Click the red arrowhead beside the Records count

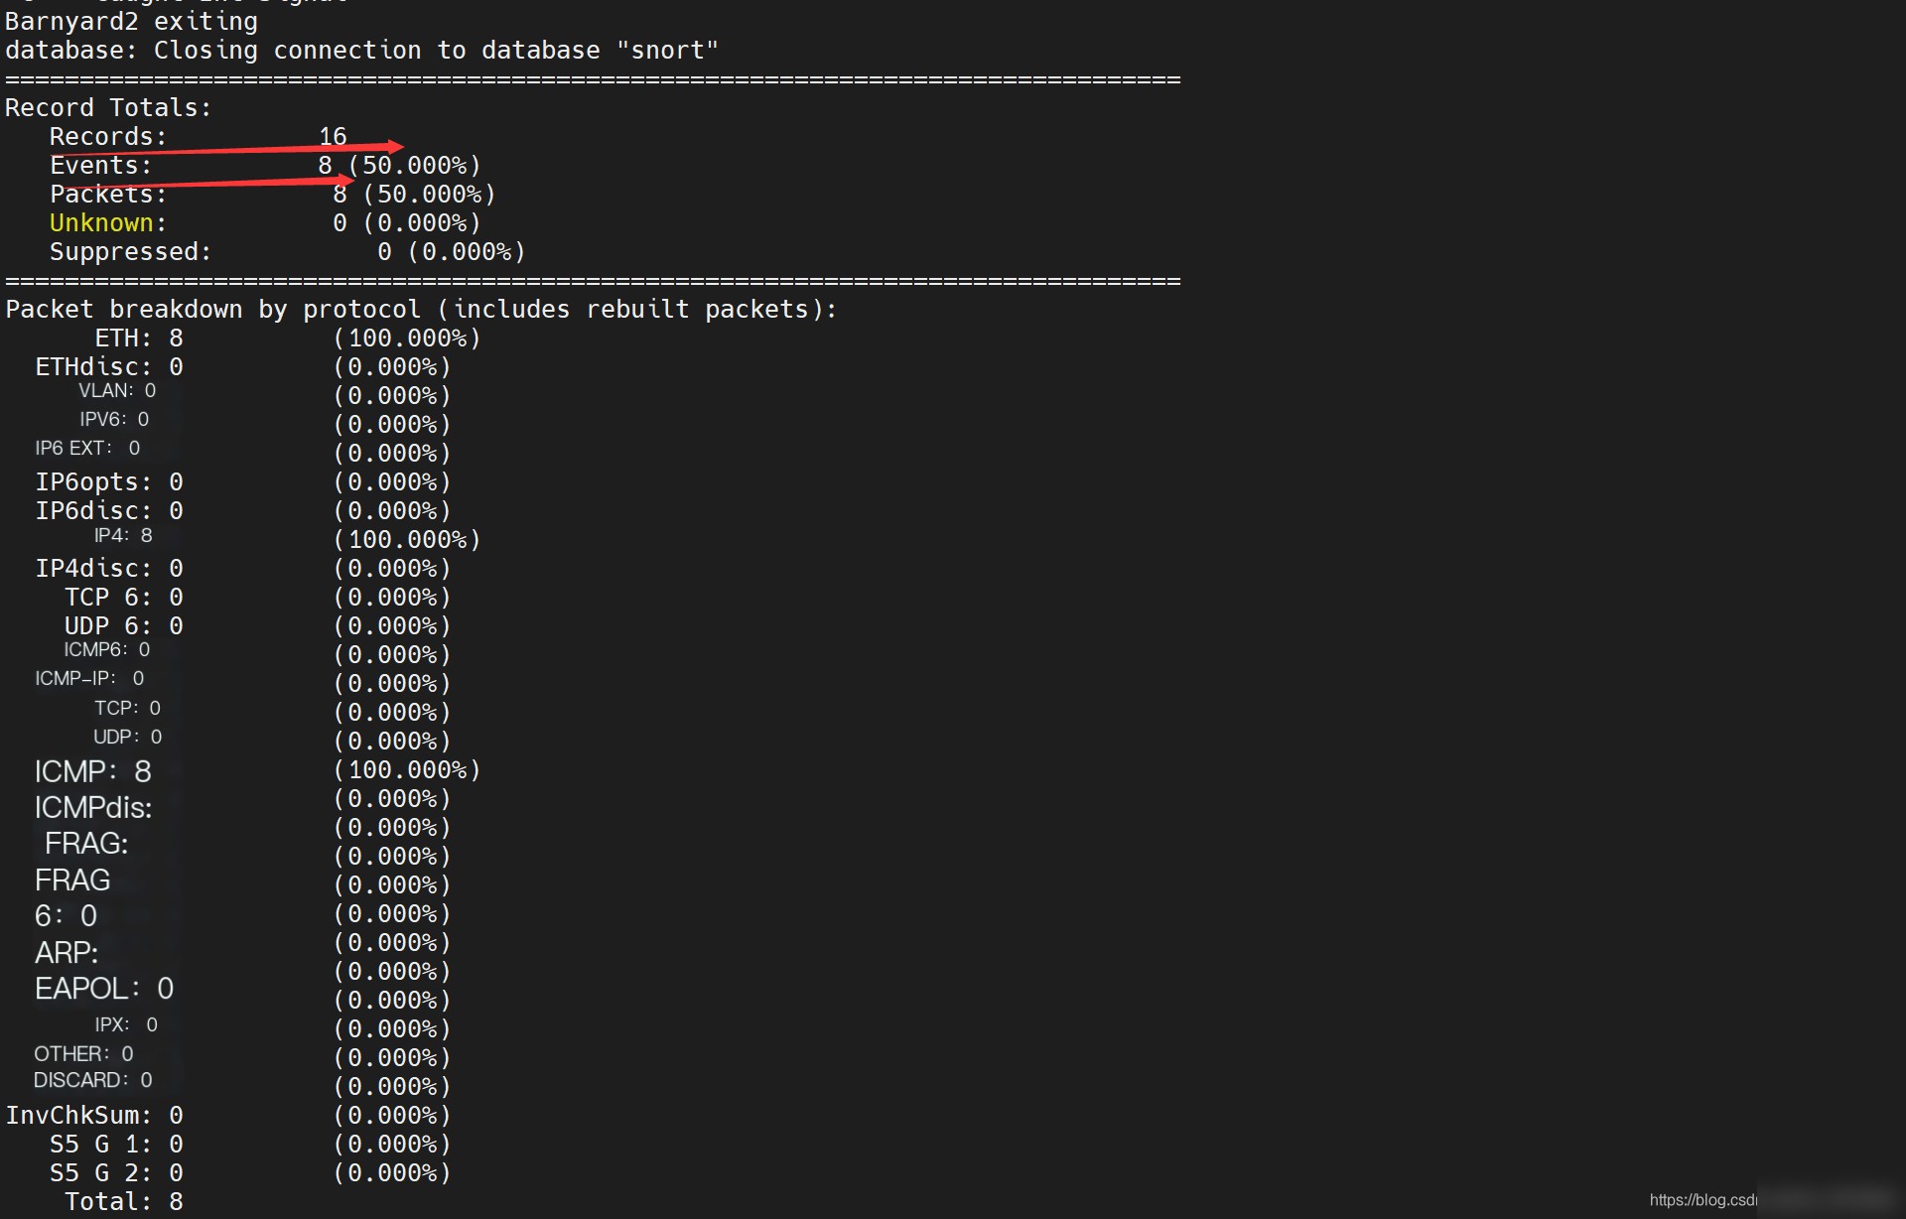(393, 146)
